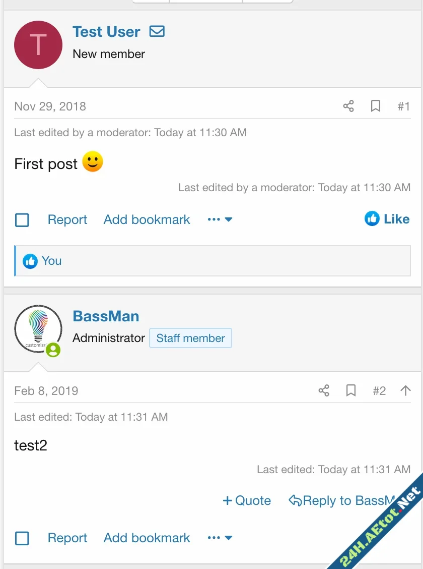Jump to parent post with up arrow
The height and width of the screenshot is (569, 423).
(405, 391)
